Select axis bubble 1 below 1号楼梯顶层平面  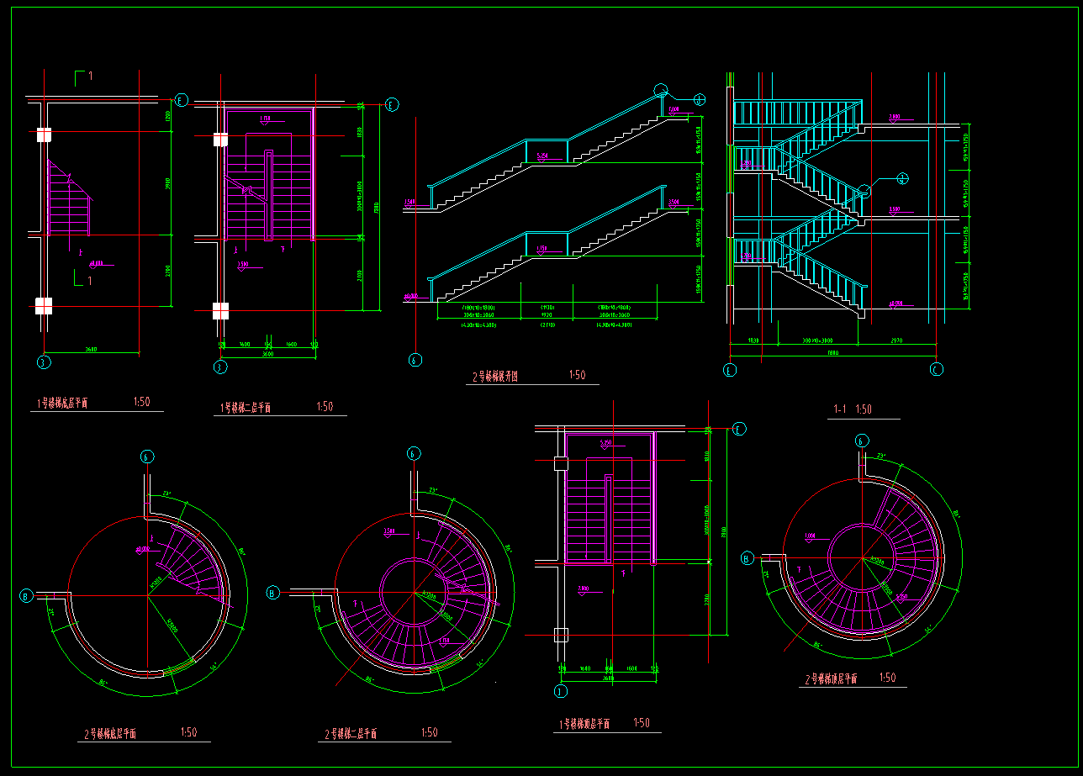[x=560, y=692]
